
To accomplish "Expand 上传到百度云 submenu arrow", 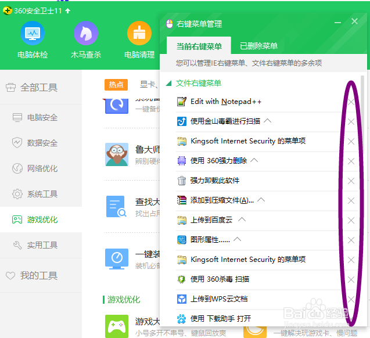I will (242, 220).
